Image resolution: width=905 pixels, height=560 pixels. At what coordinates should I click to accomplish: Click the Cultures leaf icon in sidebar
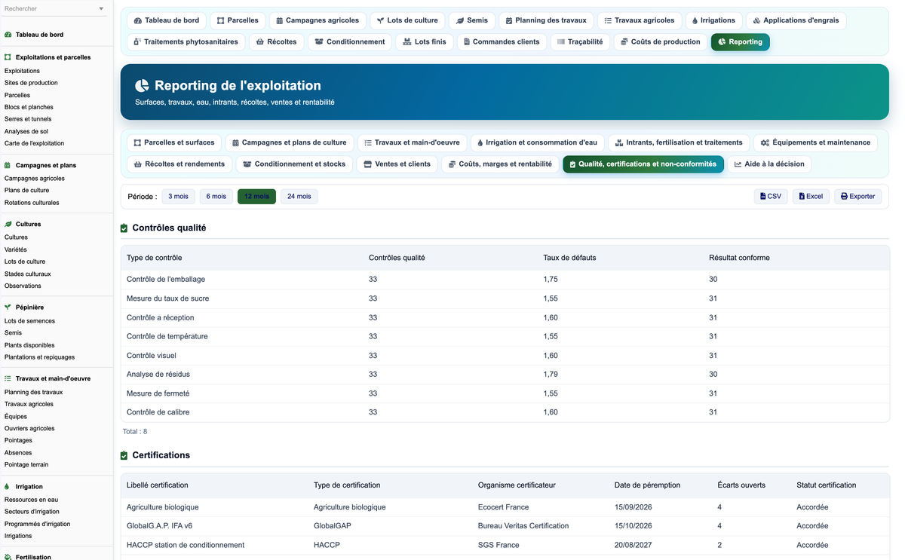click(8, 224)
